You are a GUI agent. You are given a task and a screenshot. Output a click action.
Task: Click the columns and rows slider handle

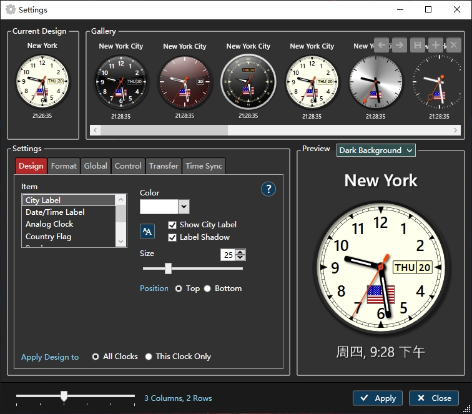click(64, 396)
